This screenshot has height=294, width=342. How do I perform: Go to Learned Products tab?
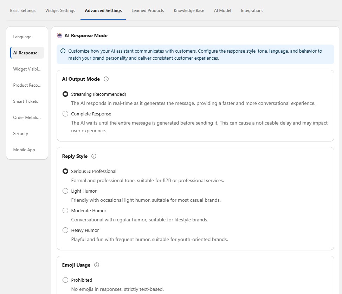click(x=148, y=11)
